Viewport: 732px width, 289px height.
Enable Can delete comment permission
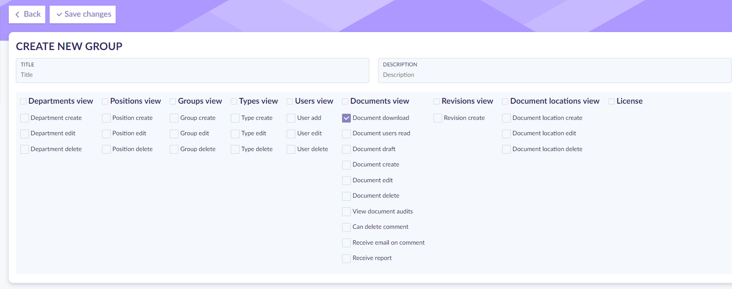point(346,227)
